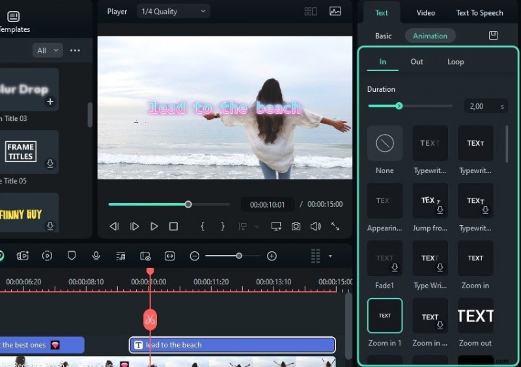521x367 pixels.
Task: Open the video scopes icon
Action: [335, 11]
